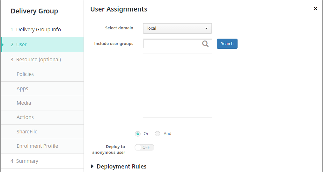Toggle Deploy to anonymous user switch
Image resolution: width=323 pixels, height=172 pixels.
click(x=144, y=147)
